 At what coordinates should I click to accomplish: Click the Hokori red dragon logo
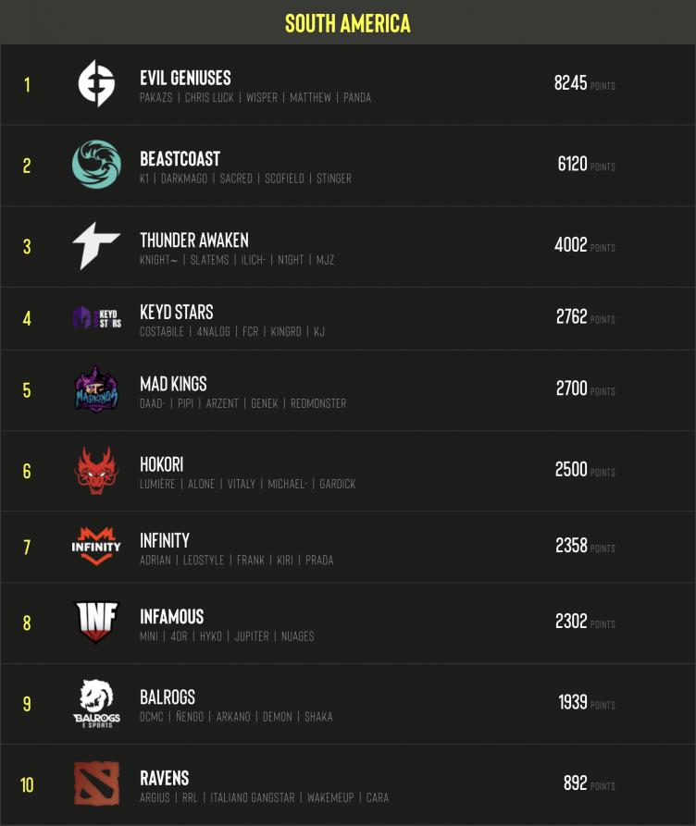(96, 471)
